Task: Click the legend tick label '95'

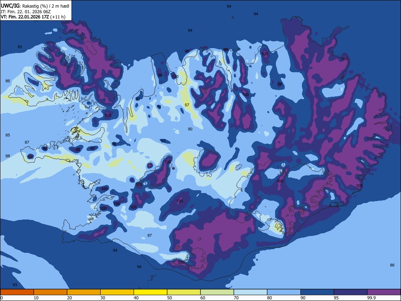Action: 336,298
